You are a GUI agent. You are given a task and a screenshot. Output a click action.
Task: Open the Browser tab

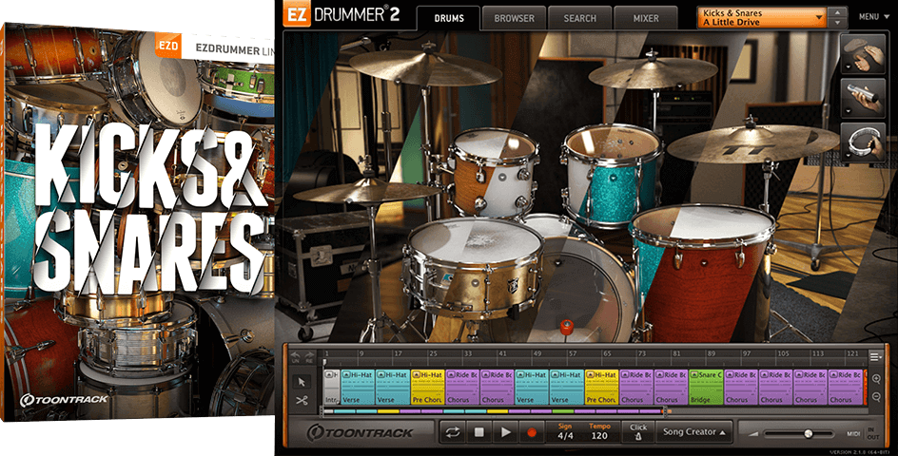tap(514, 18)
